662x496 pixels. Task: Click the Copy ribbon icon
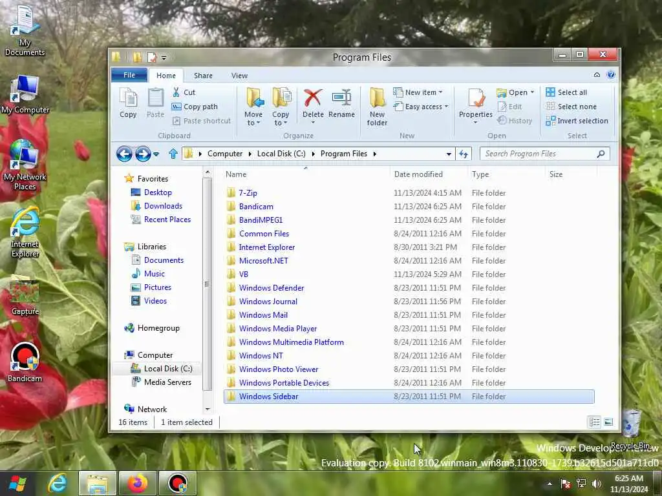128,103
